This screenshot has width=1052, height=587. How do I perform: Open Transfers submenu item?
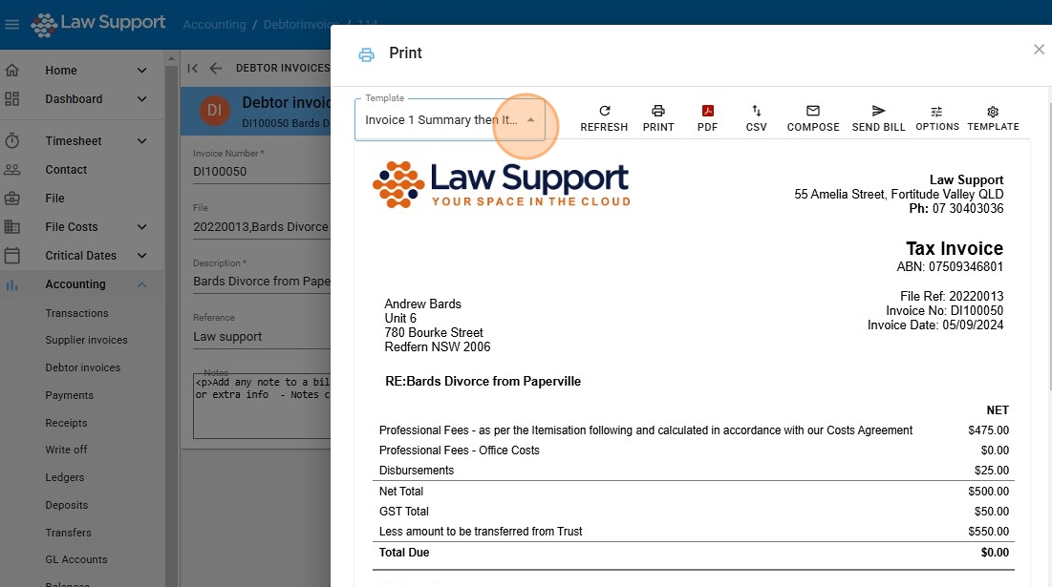point(69,533)
